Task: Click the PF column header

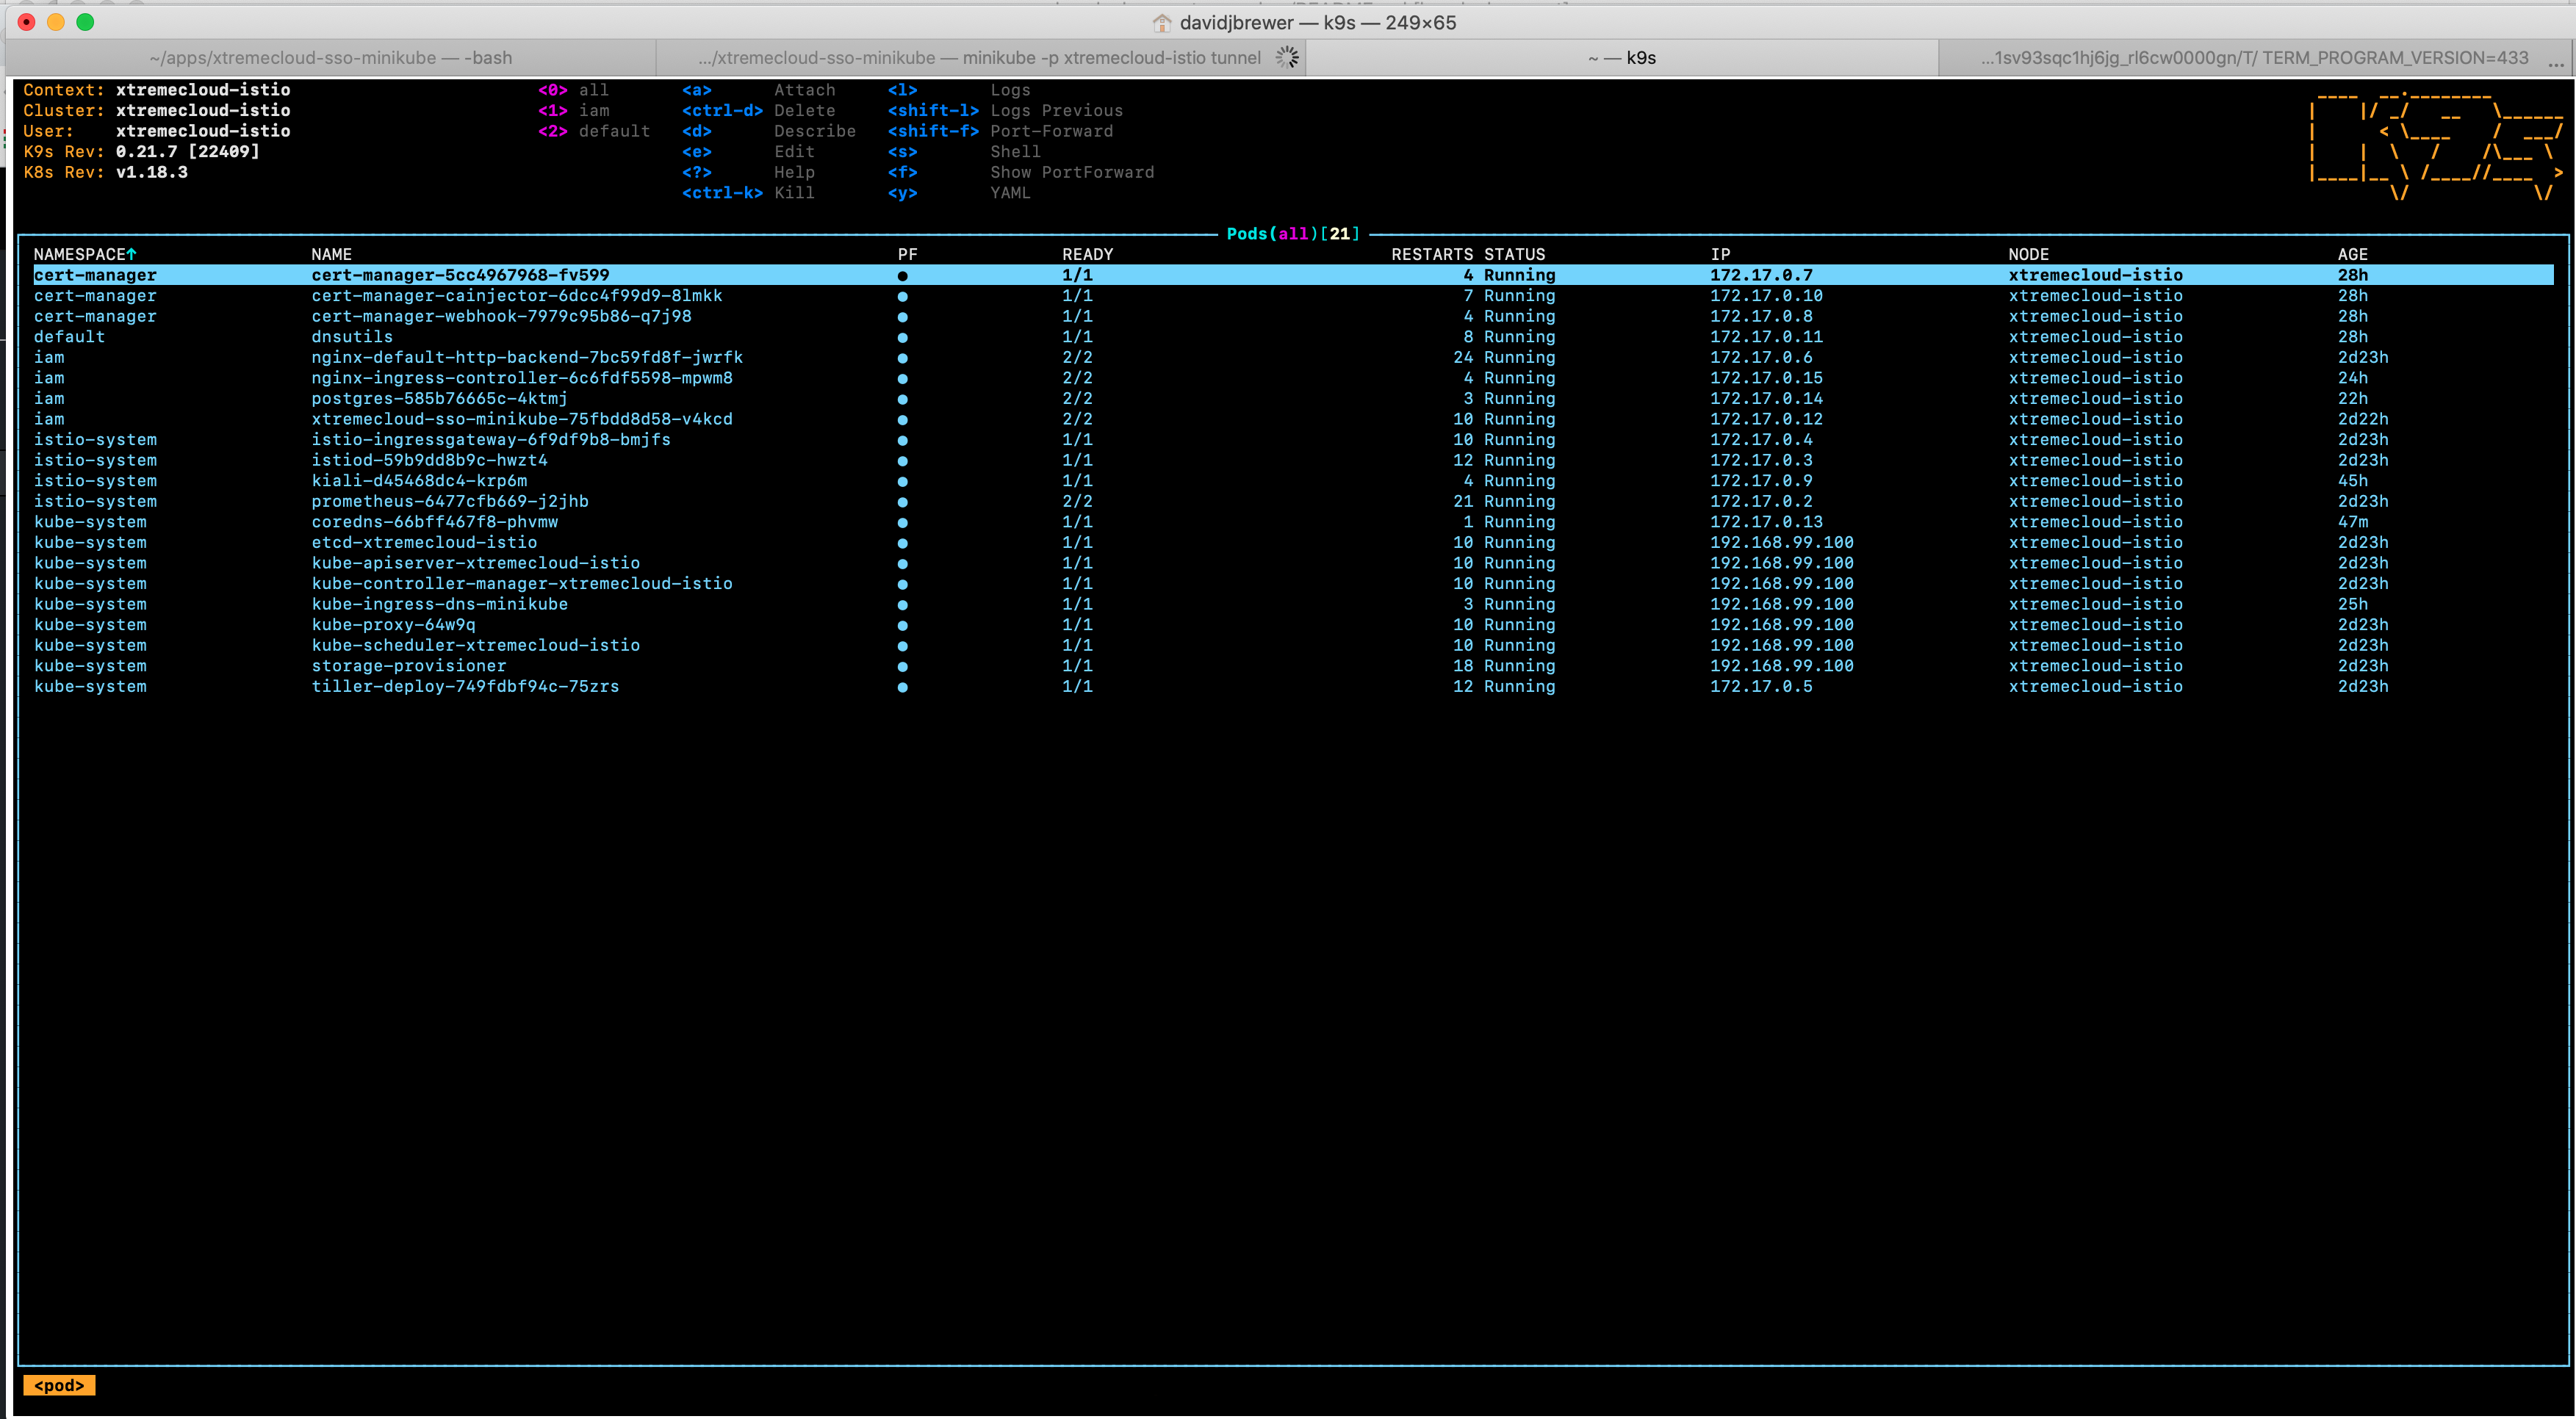Action: 907,254
